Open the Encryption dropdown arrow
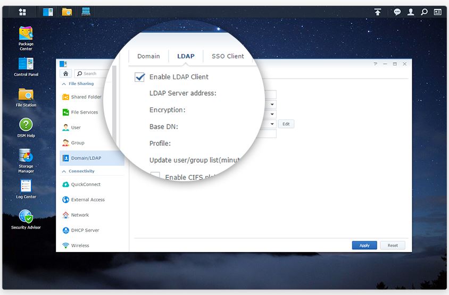449x295 pixels. 272,104
